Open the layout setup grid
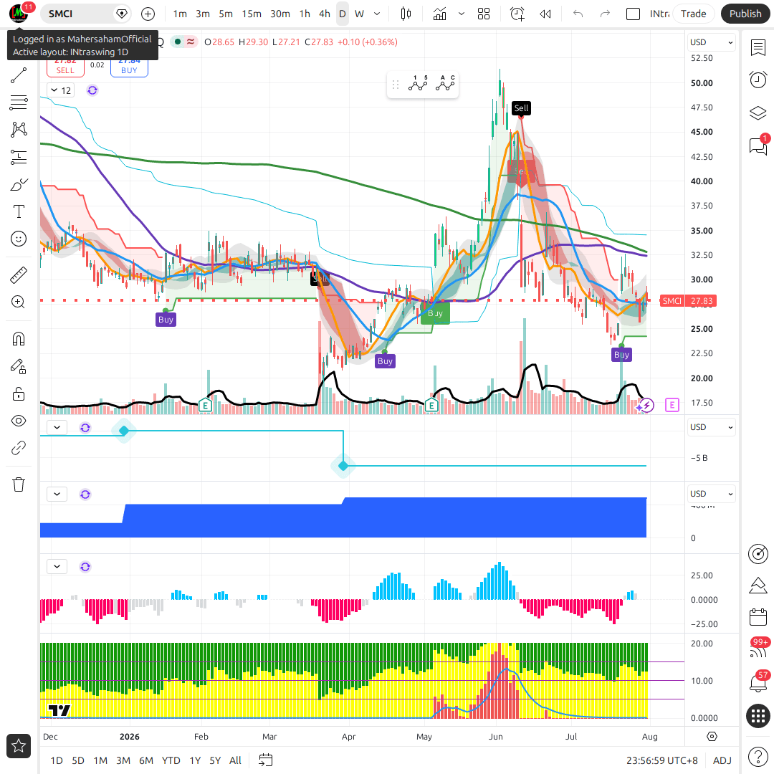 point(484,14)
